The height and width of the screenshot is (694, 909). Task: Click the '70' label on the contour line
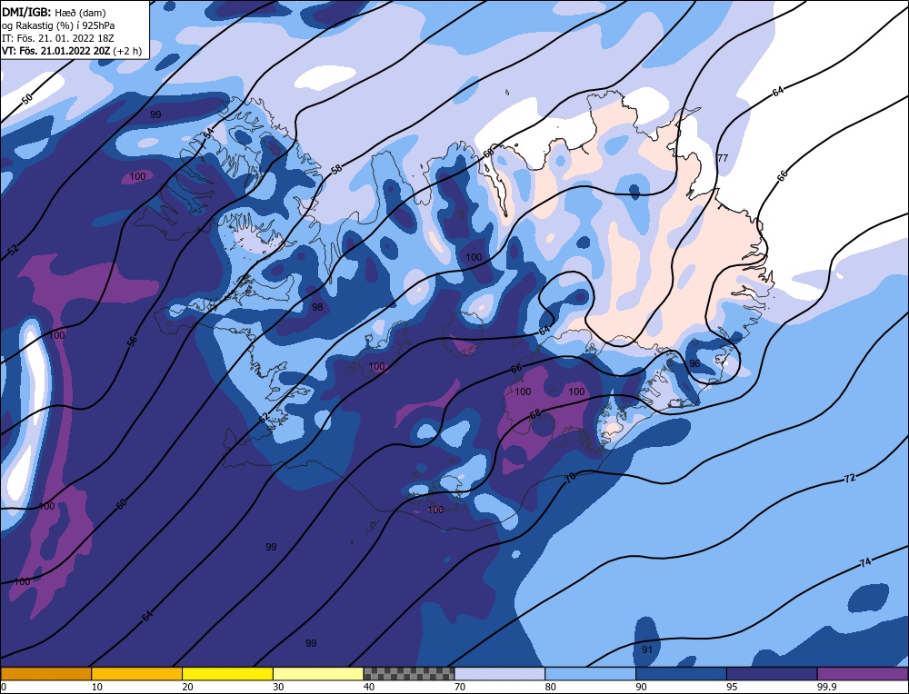point(571,478)
